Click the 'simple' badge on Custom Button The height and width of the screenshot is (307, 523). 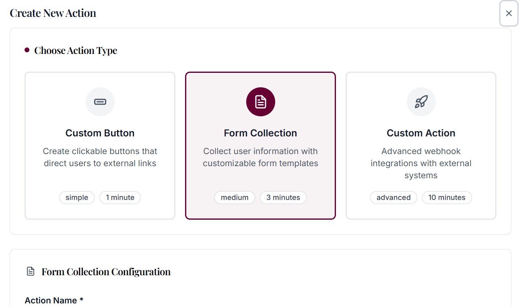point(76,197)
